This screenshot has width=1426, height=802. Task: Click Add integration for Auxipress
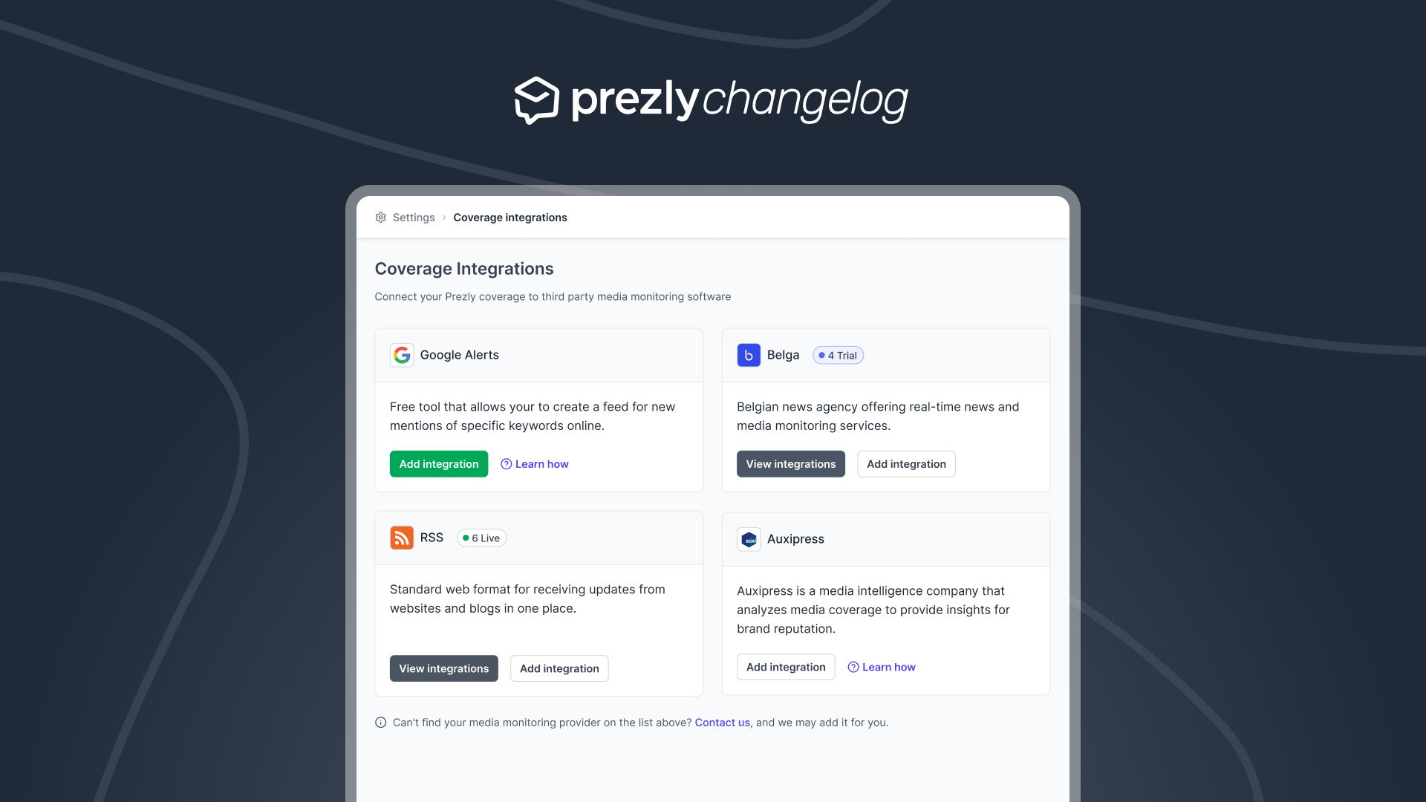pyautogui.click(x=786, y=667)
